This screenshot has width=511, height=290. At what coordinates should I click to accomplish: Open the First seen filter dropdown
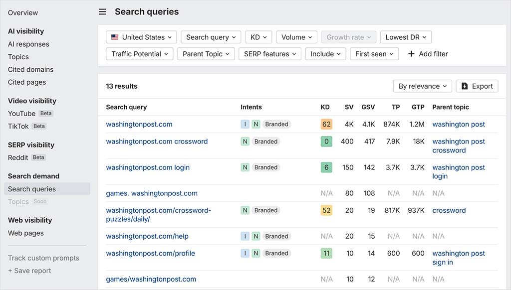point(374,54)
